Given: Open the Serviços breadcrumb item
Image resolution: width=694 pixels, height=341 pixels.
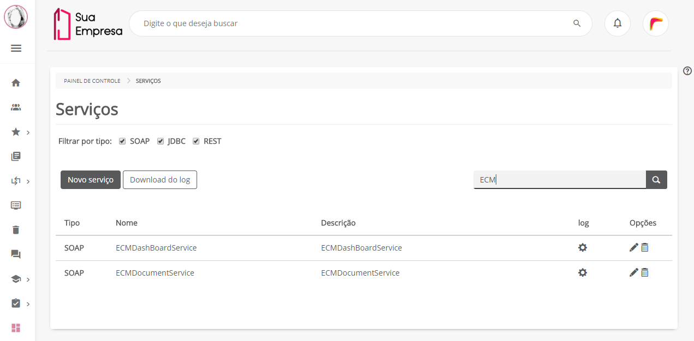Looking at the screenshot, I should pos(148,81).
